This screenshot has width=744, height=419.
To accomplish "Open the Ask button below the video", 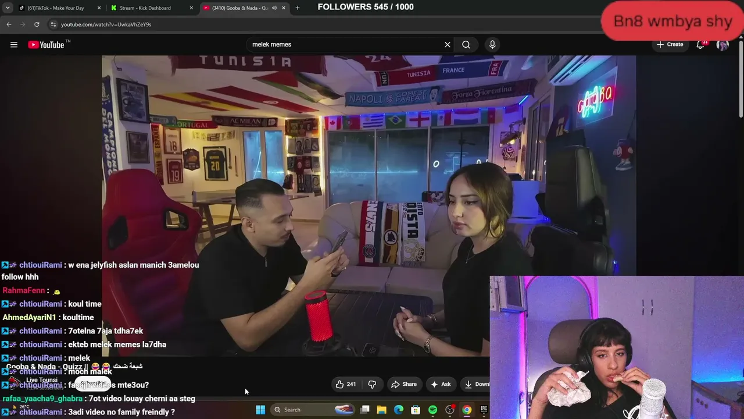I will coord(441,384).
